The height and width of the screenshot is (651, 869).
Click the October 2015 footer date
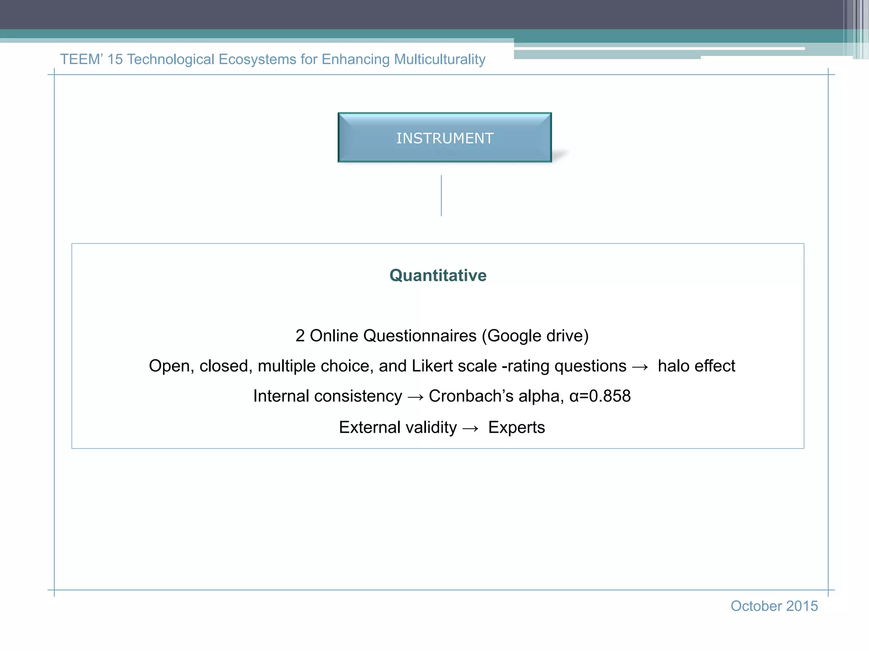(x=774, y=606)
